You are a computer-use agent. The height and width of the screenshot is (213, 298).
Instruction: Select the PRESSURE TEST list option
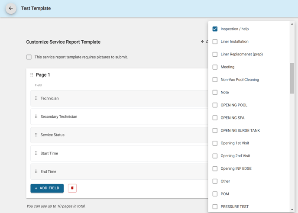pos(234,207)
